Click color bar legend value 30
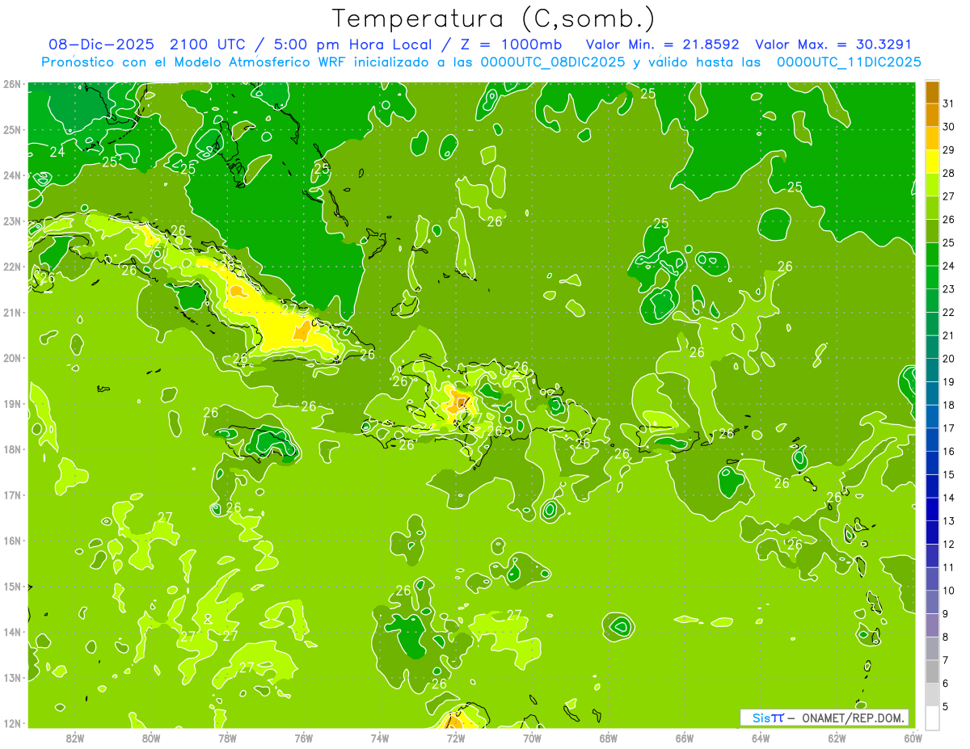 949,127
